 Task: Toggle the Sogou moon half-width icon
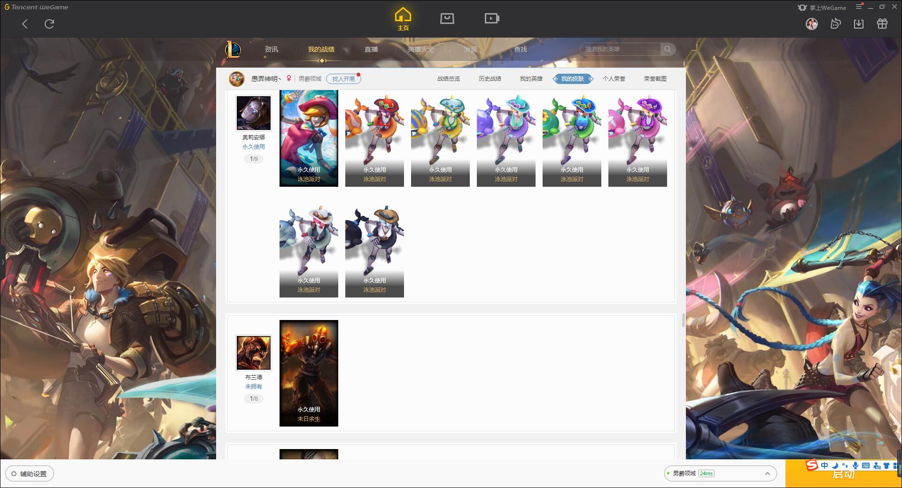tap(835, 465)
